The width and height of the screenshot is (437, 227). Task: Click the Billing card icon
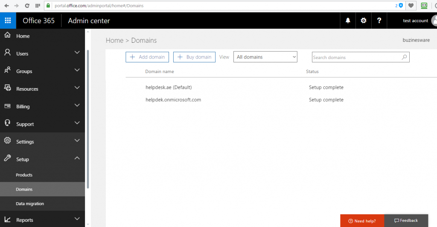pos(8,106)
